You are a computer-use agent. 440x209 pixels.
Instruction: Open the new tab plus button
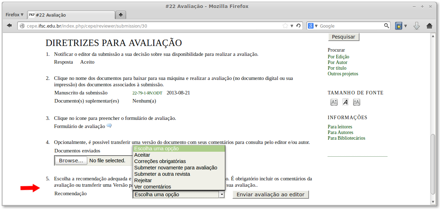coord(121,15)
